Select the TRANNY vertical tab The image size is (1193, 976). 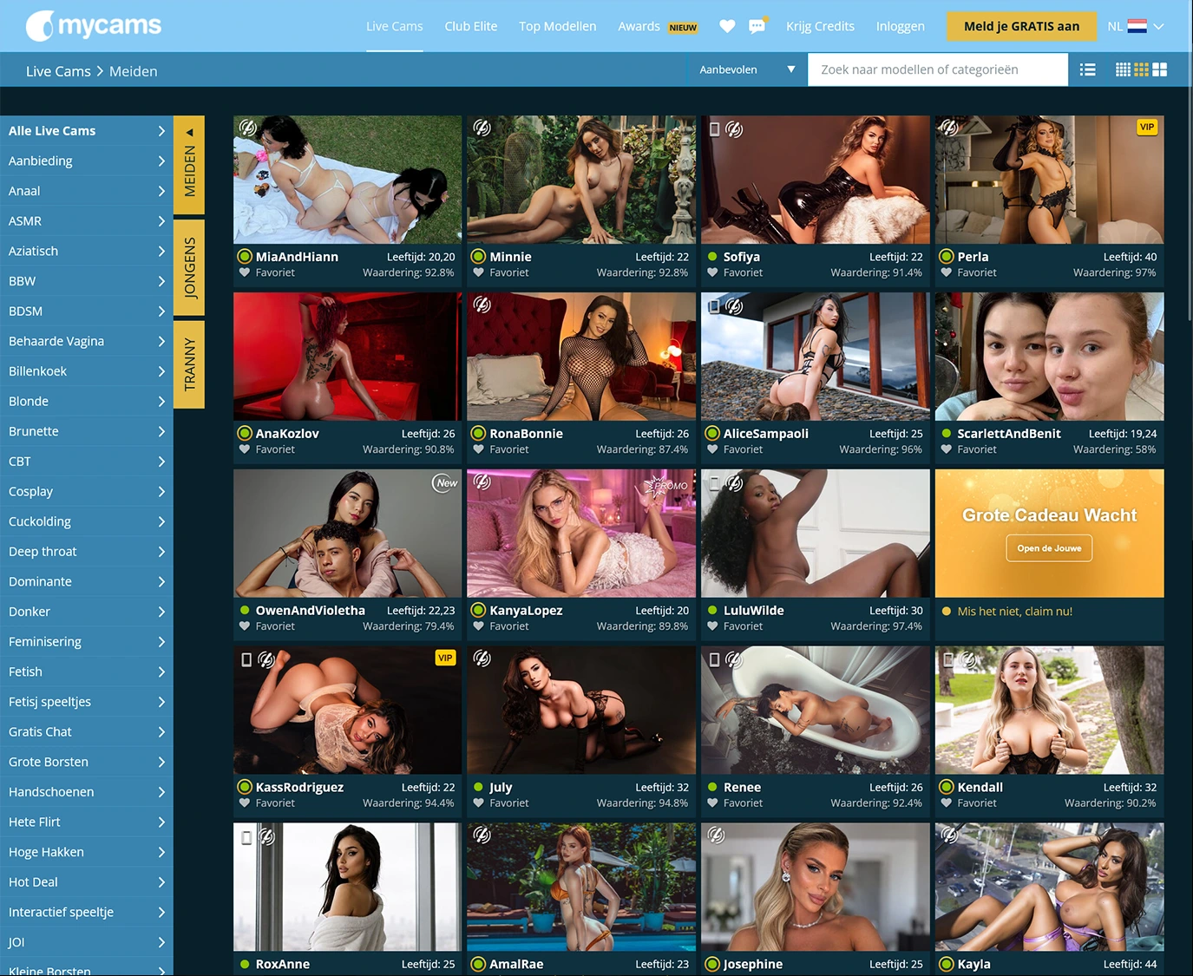189,364
